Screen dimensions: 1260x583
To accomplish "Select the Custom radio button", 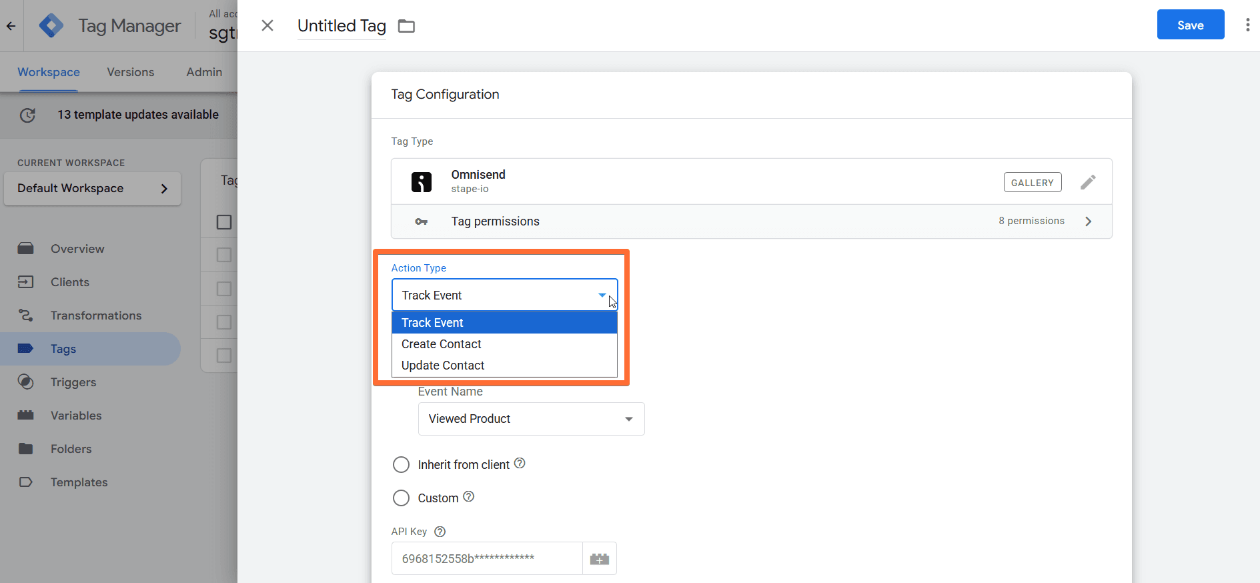I will (x=401, y=498).
